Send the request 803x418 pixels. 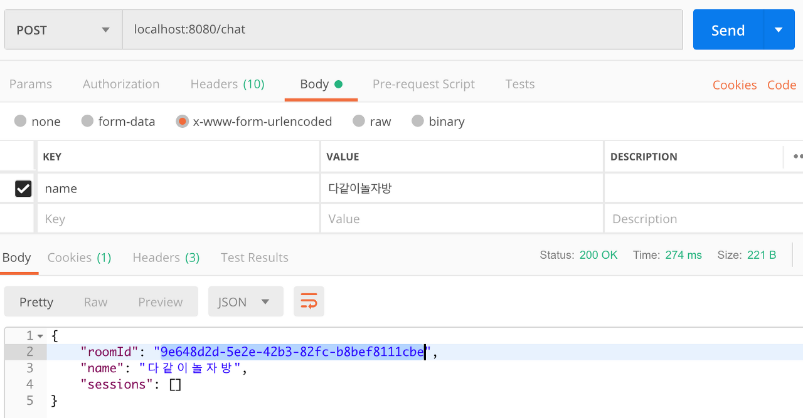click(x=728, y=29)
